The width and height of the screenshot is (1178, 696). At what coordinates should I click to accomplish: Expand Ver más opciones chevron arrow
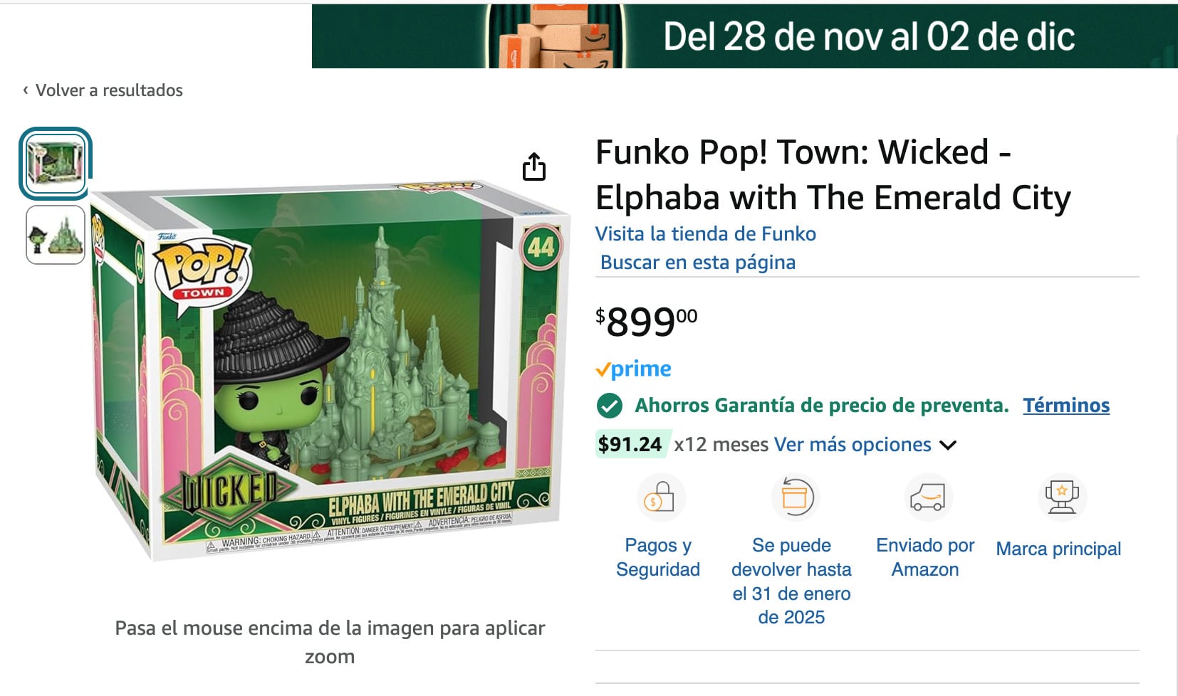[x=947, y=445]
